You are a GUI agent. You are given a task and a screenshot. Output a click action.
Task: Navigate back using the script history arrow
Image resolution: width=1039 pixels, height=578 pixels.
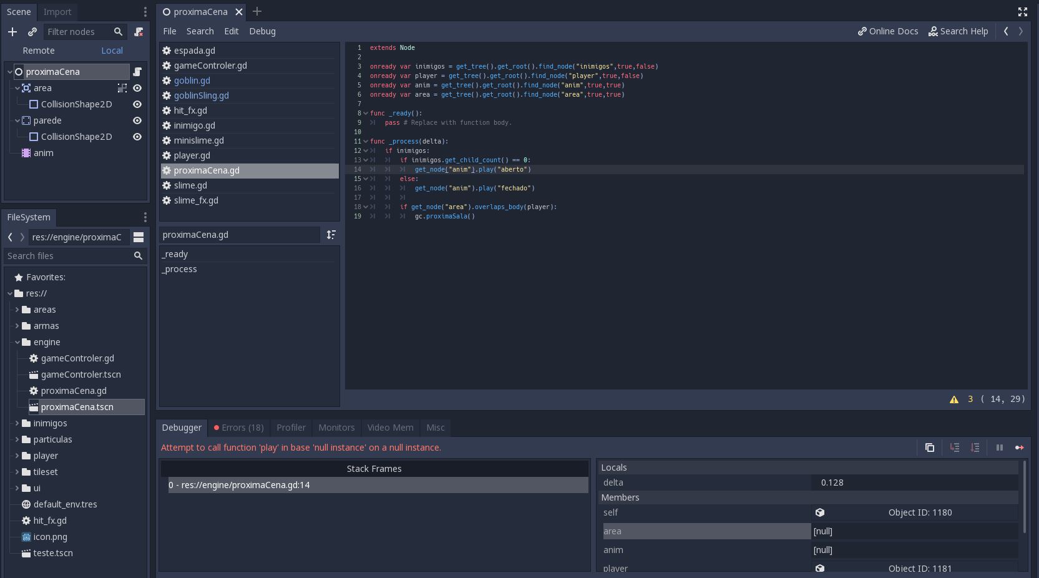(1006, 31)
